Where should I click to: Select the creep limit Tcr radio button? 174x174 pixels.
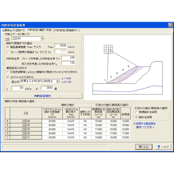click(x=8, y=52)
